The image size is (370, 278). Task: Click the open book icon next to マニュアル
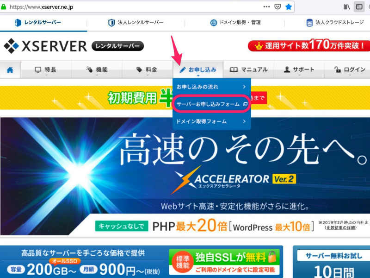[234, 69]
